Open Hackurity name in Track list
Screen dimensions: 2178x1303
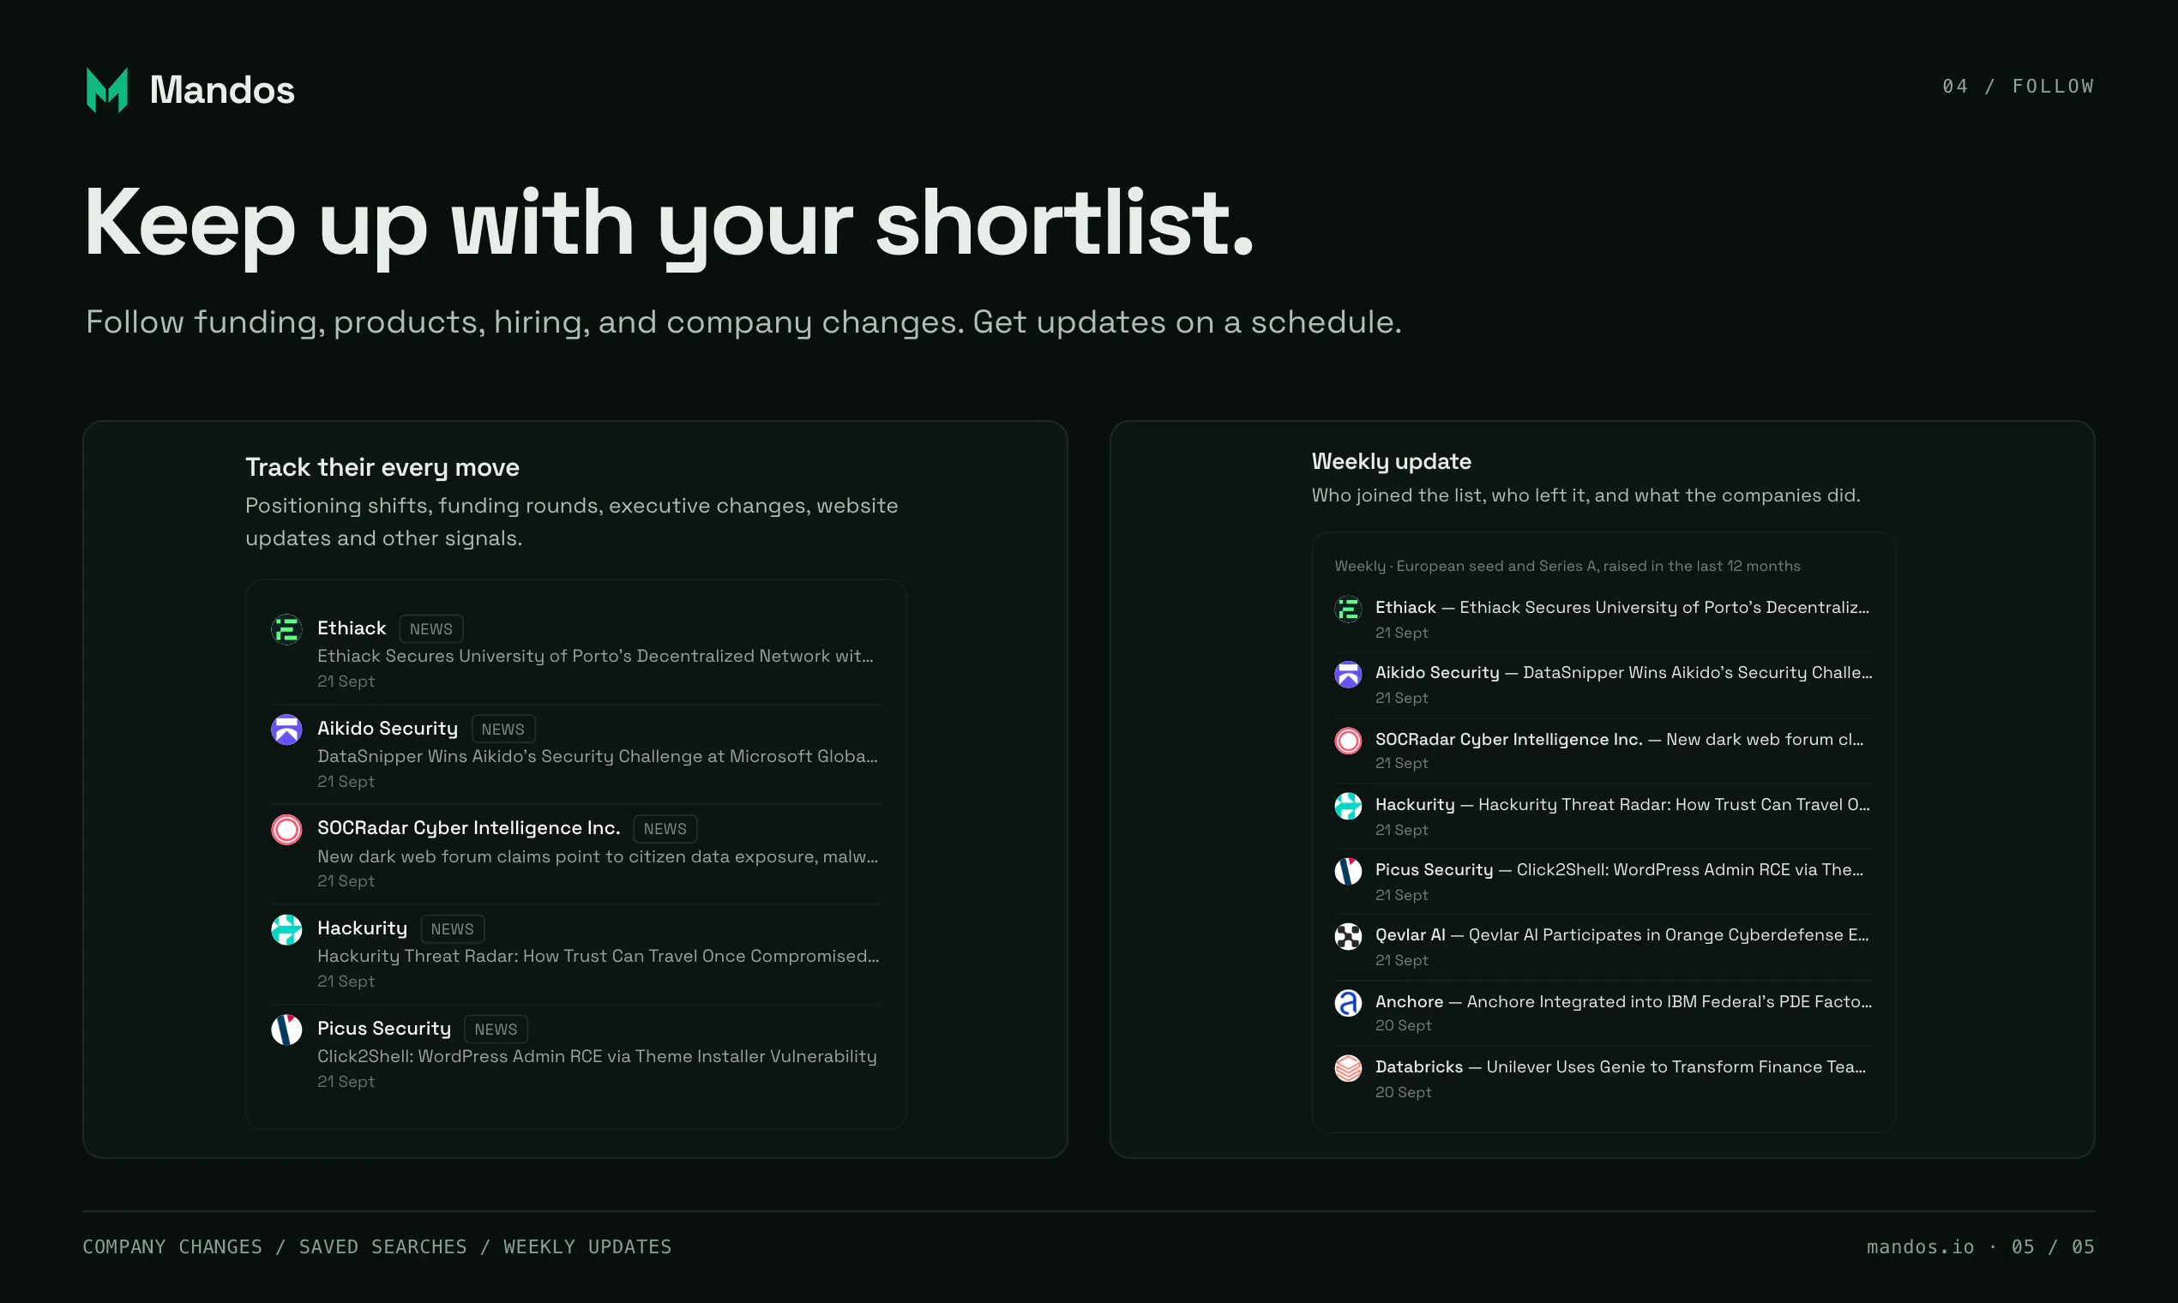tap(362, 928)
